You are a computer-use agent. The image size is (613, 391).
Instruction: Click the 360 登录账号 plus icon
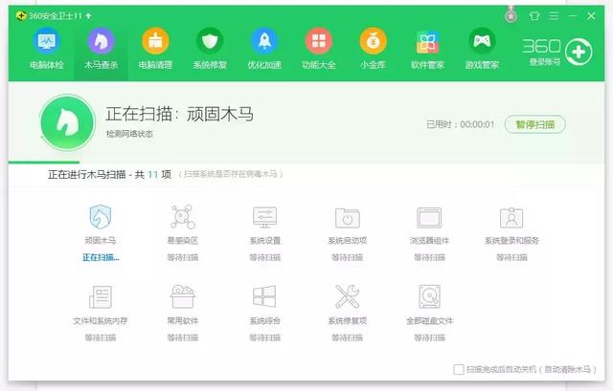[x=579, y=52]
